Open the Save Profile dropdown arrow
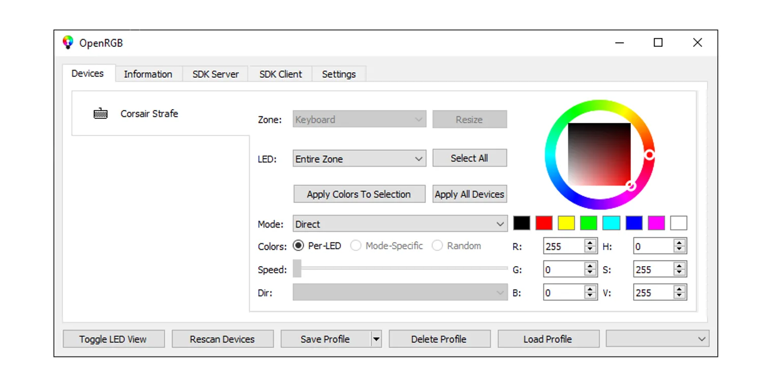The image size is (772, 386). pos(376,339)
